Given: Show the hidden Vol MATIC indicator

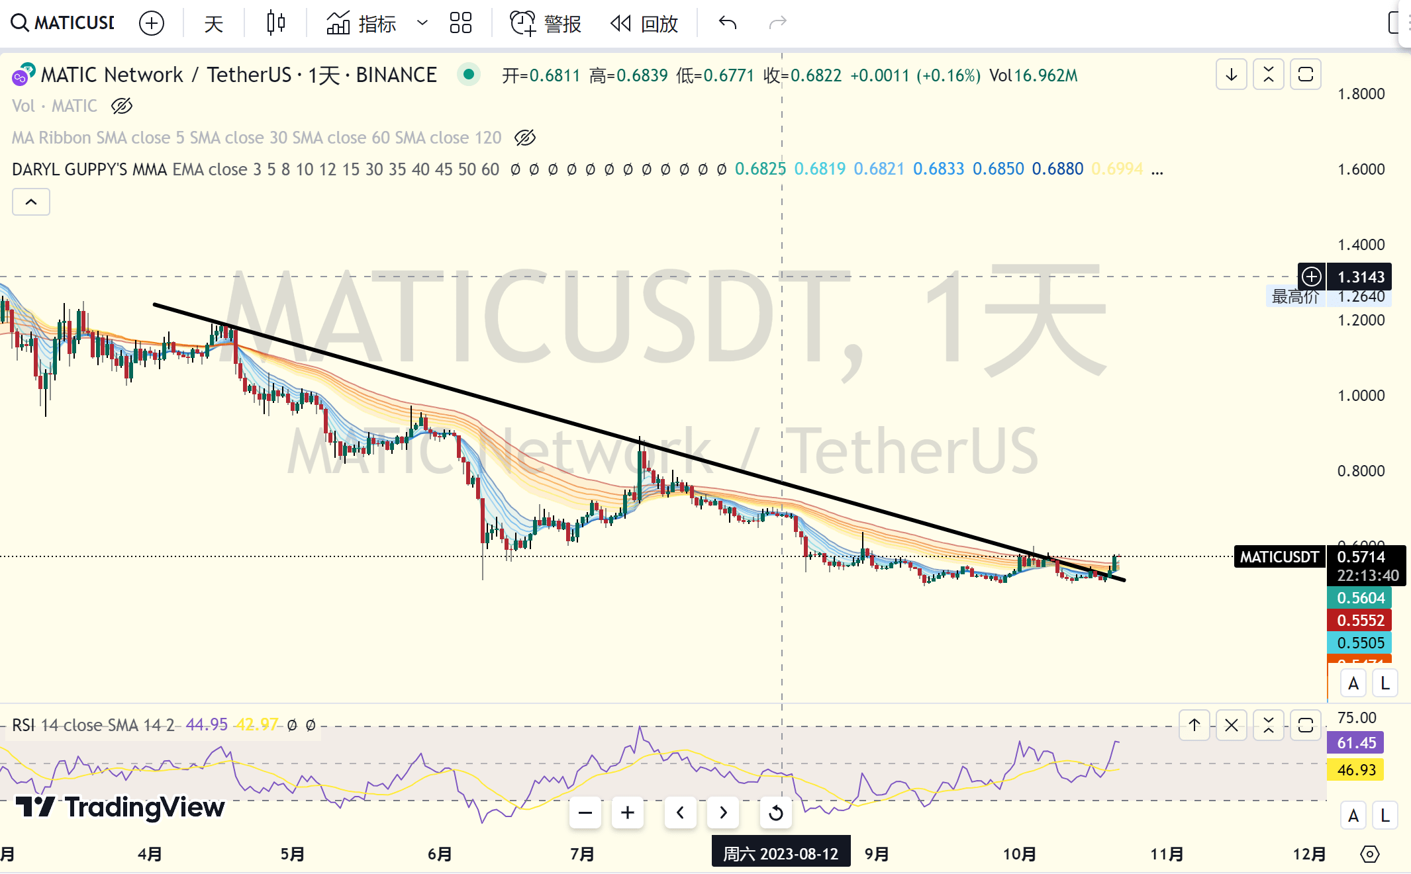Looking at the screenshot, I should pyautogui.click(x=122, y=106).
